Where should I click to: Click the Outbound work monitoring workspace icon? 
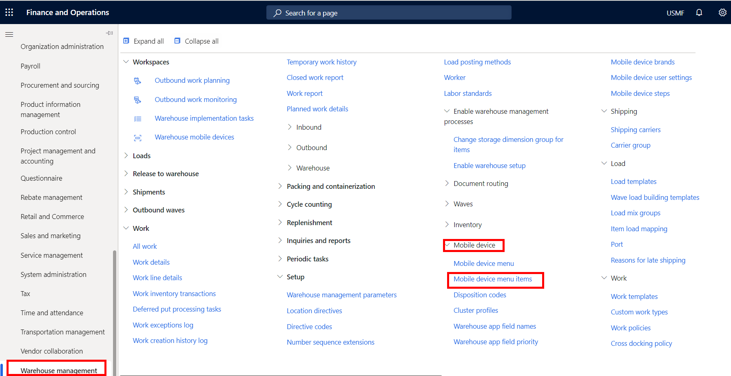click(x=137, y=100)
